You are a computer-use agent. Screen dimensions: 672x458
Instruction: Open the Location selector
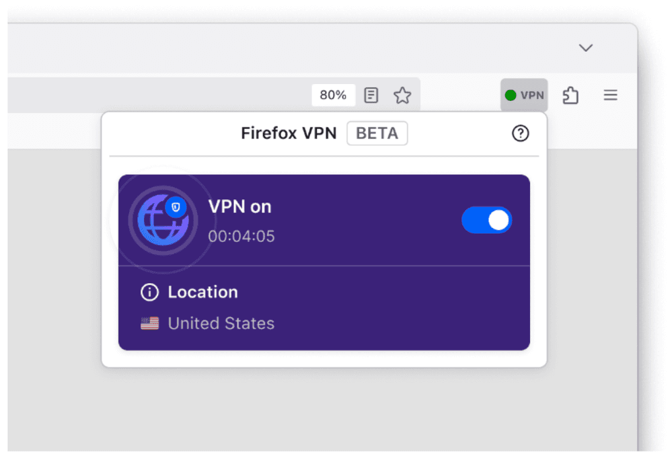coord(202,292)
